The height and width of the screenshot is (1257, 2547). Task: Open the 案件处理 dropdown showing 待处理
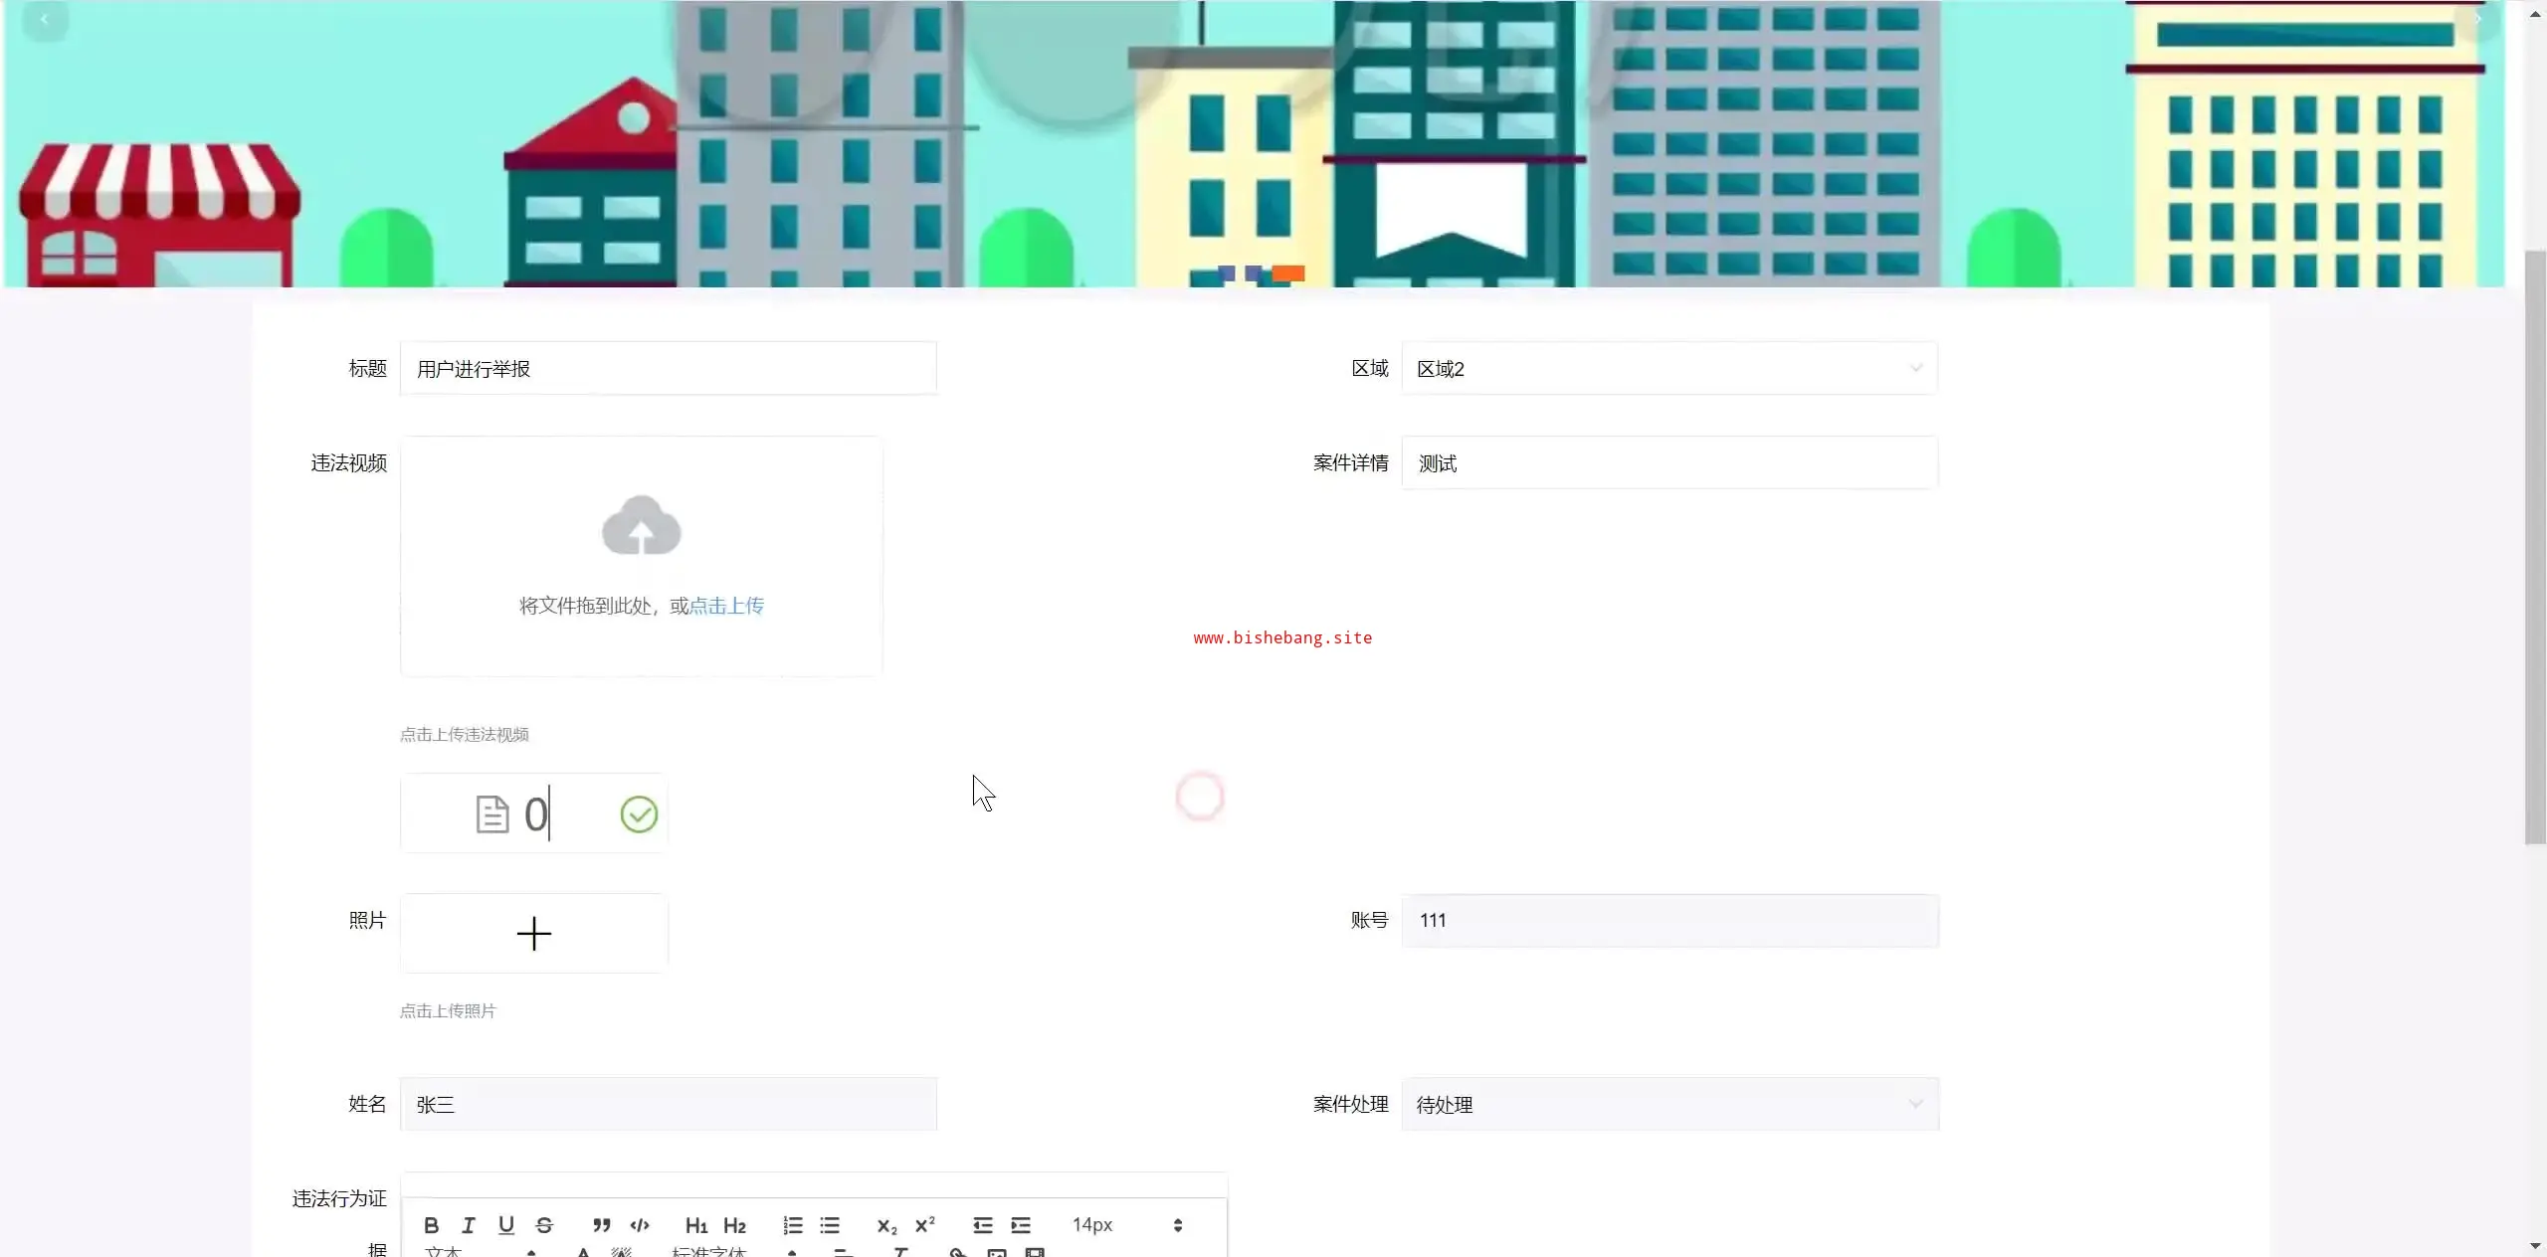pos(1668,1105)
